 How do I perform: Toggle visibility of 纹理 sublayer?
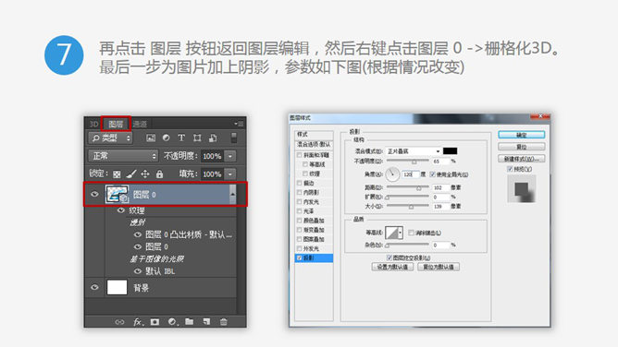coord(120,210)
